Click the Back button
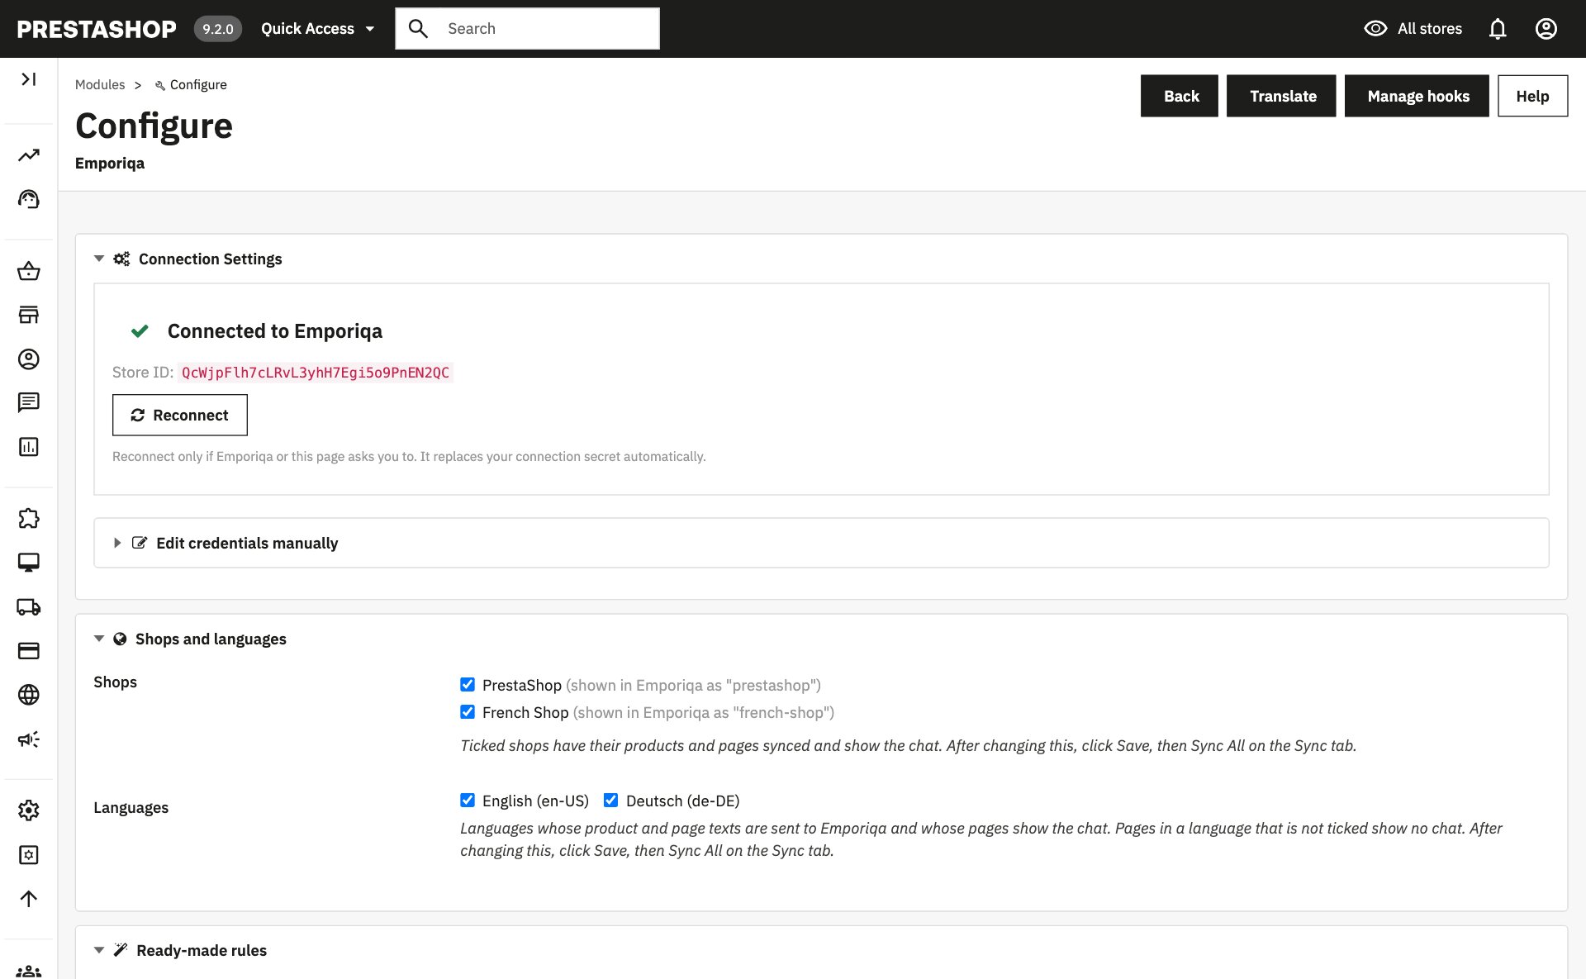 click(1180, 96)
